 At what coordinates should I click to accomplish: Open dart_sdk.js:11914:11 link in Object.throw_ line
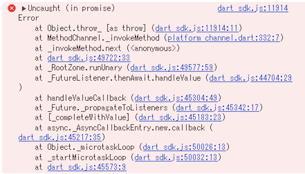click(x=197, y=28)
